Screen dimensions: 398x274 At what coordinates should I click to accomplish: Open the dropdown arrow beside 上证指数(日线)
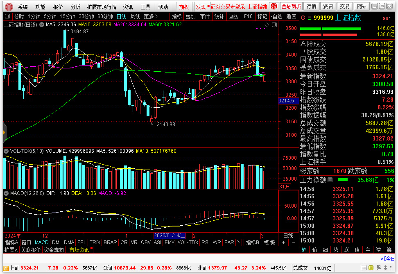42,25
